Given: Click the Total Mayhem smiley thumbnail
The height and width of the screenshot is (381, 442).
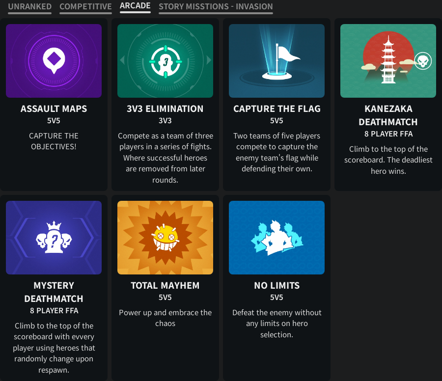Looking at the screenshot, I should coord(165,238).
